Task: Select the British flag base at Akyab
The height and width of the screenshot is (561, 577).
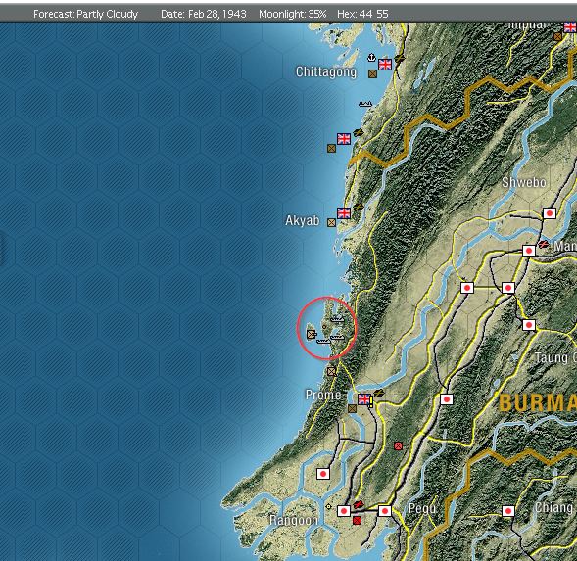Action: 344,213
